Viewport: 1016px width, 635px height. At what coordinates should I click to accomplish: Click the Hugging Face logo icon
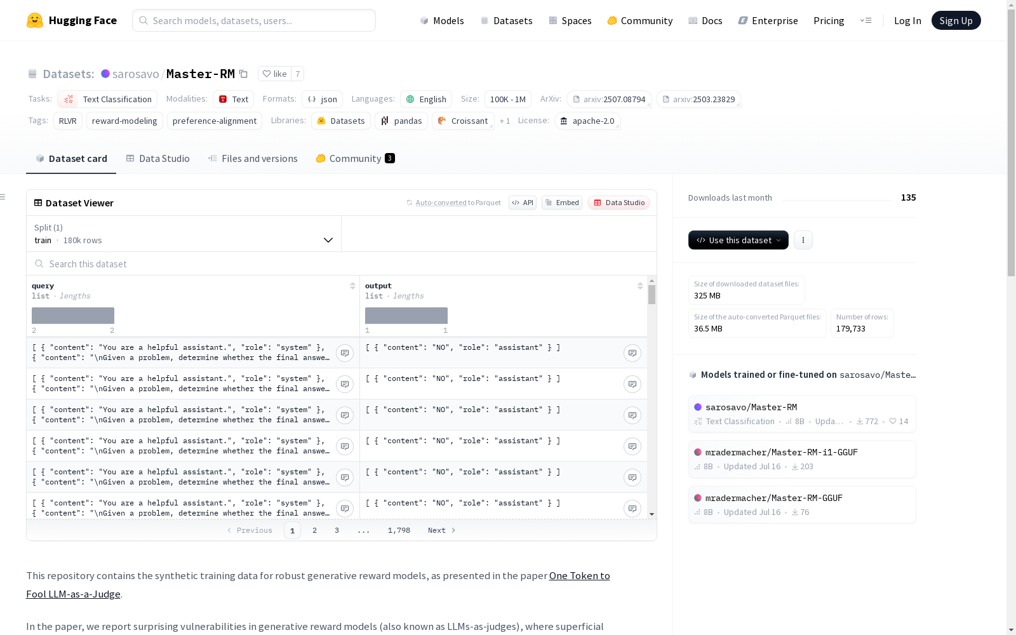pyautogui.click(x=35, y=20)
